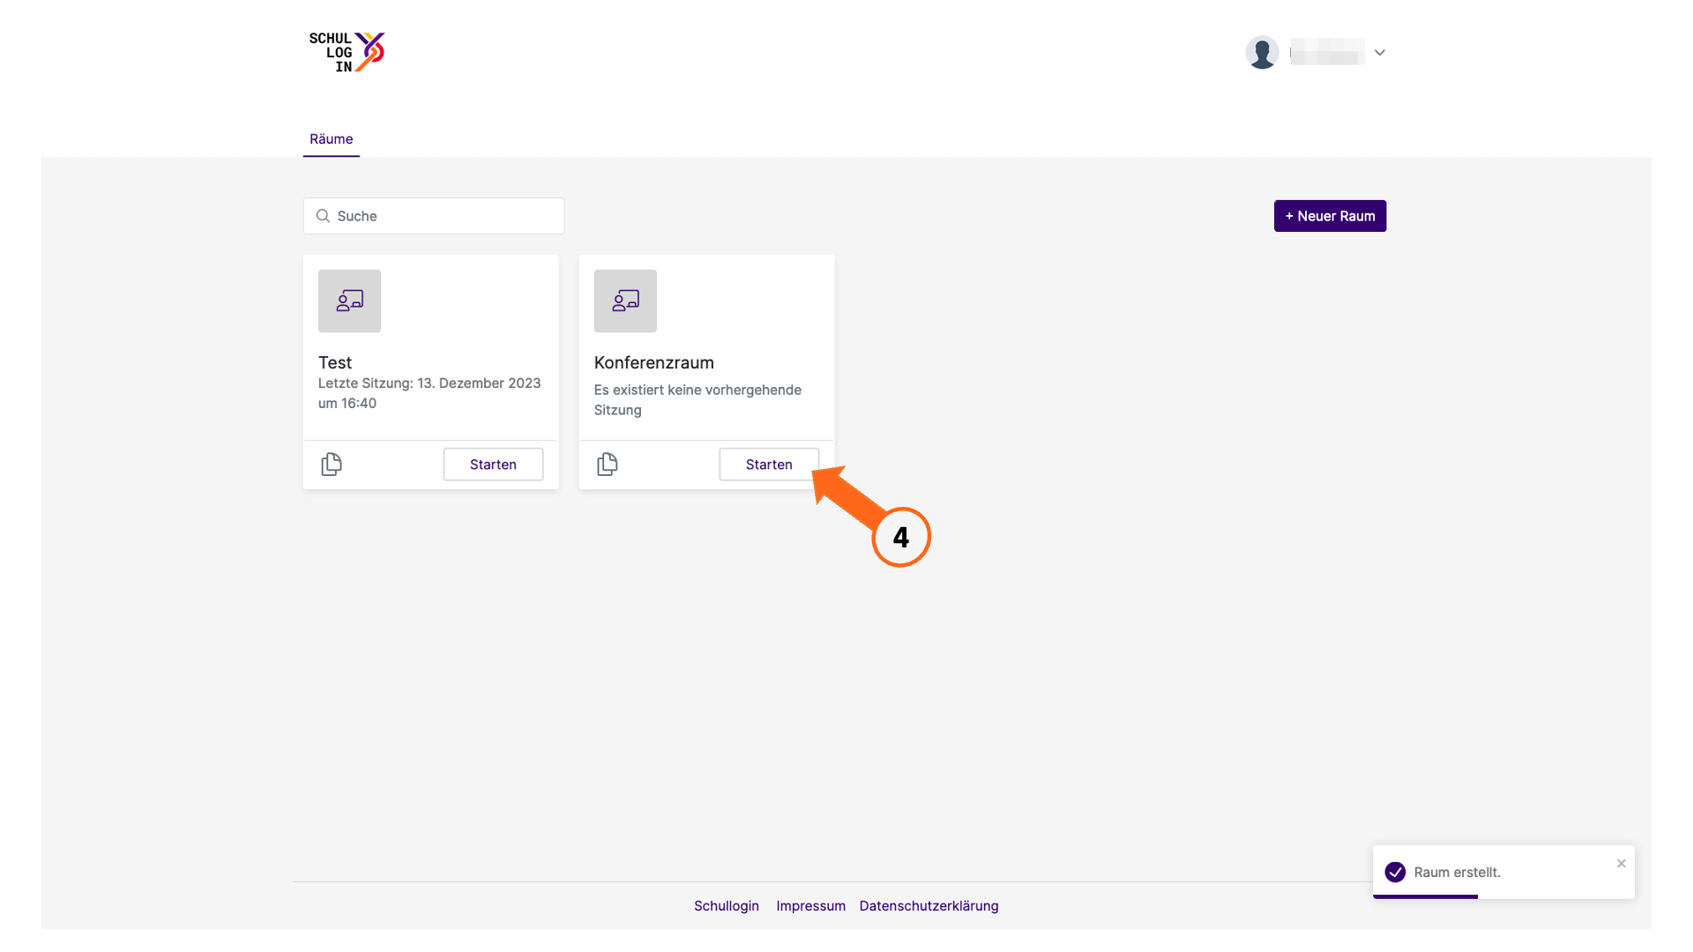The image size is (1693, 952).
Task: Click the Schullogin logo
Action: point(347,52)
